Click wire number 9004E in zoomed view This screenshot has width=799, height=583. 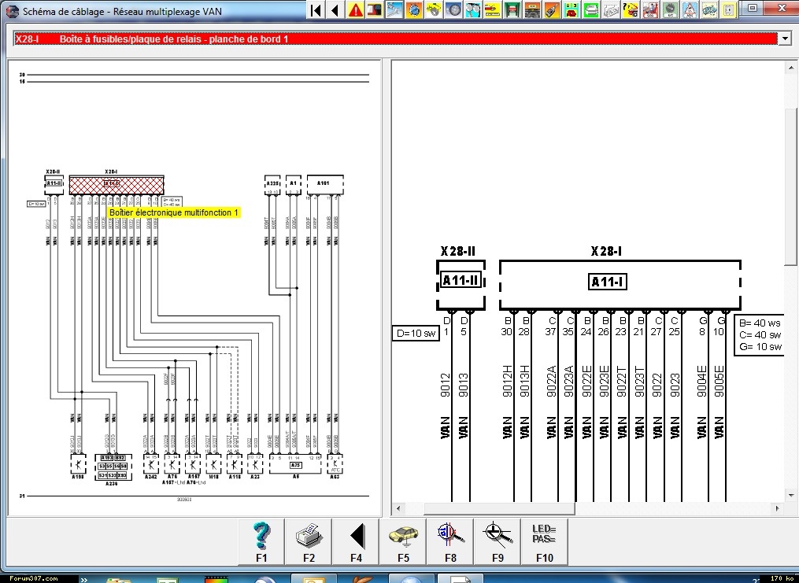[701, 380]
